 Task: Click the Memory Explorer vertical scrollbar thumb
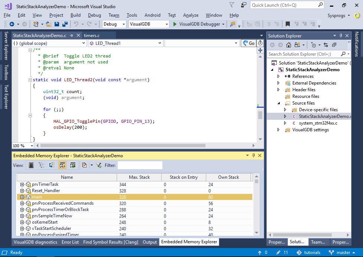[x=256, y=181]
